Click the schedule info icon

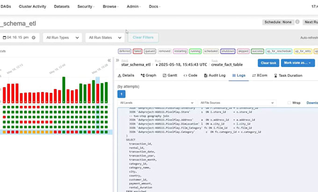pyautogui.click(x=297, y=22)
